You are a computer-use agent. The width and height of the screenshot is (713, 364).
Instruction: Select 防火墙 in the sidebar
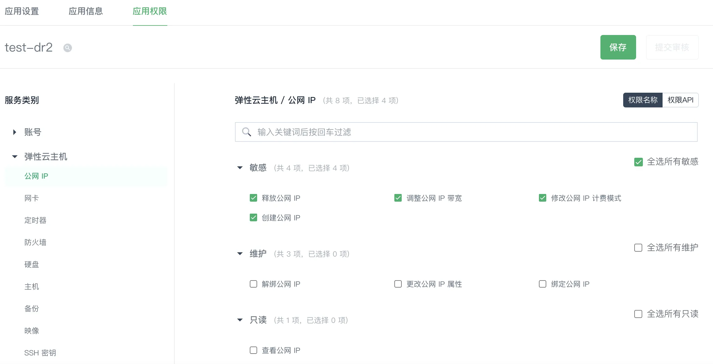[35, 242]
